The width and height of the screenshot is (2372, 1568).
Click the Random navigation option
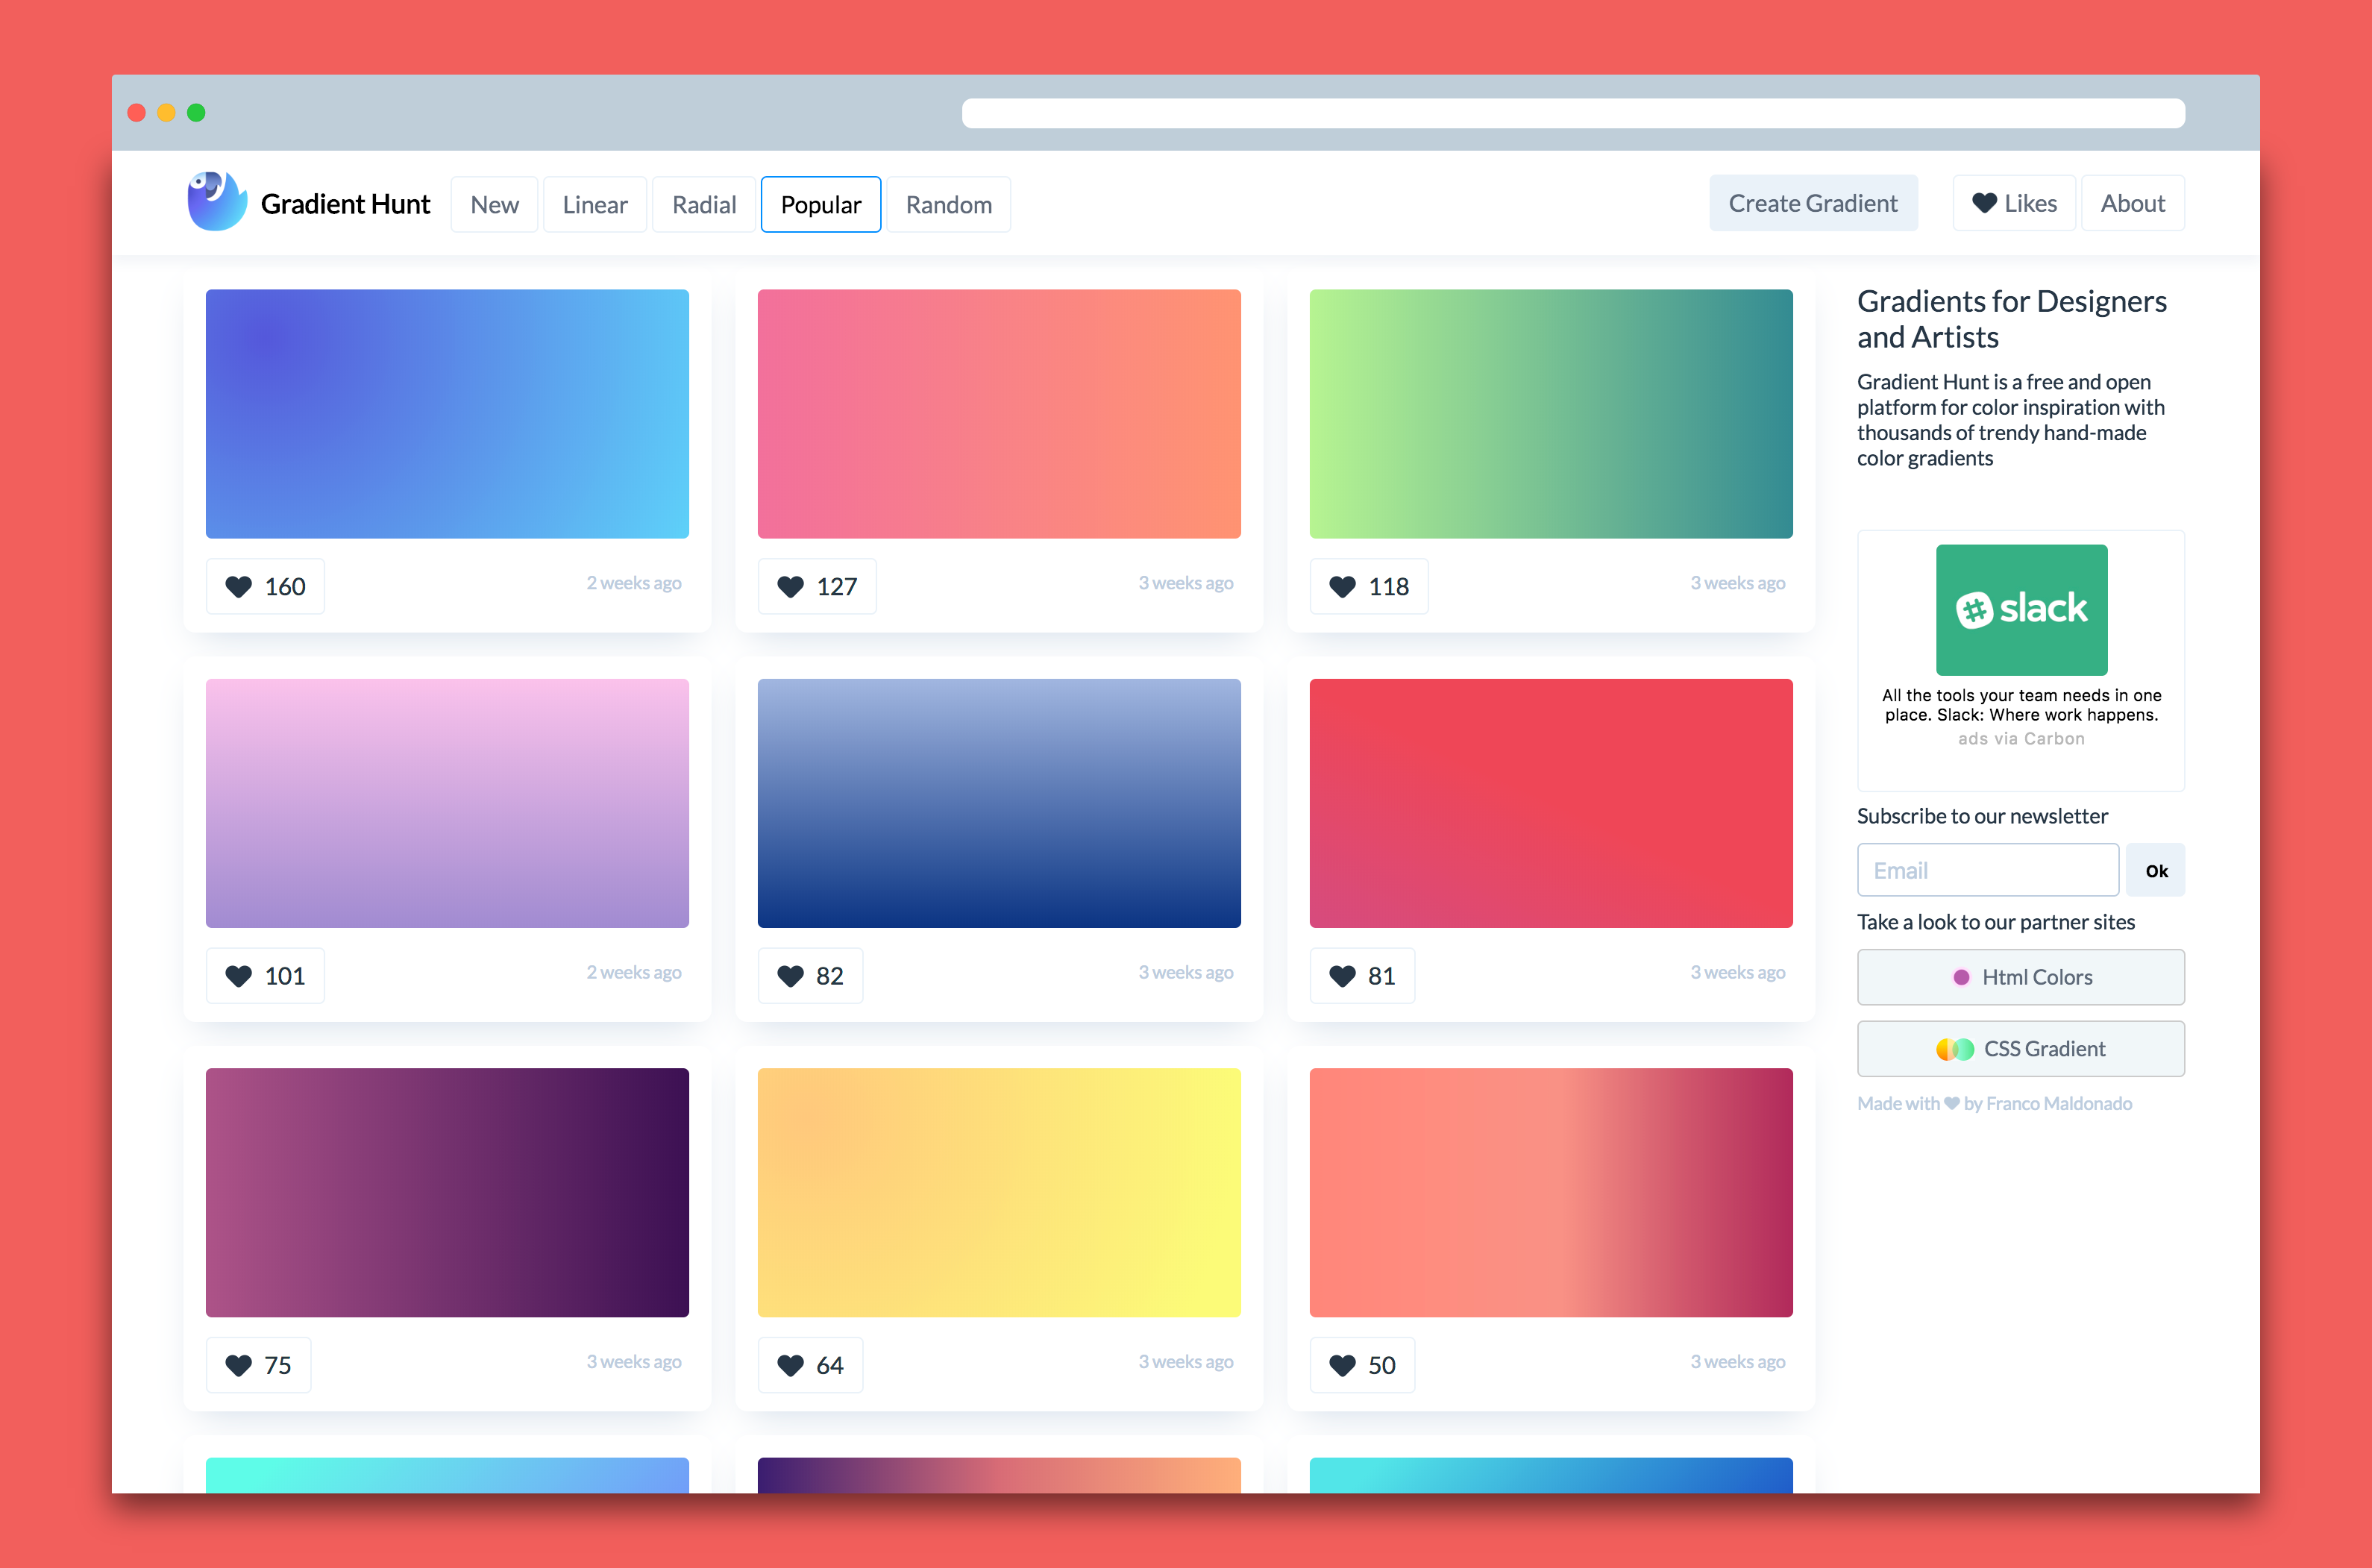[948, 203]
